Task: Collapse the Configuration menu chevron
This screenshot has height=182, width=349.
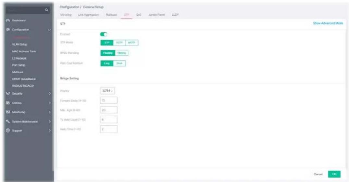Action: [49, 30]
